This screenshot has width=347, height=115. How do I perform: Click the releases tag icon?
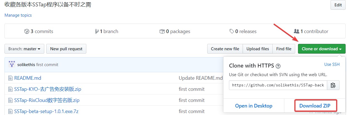click(x=231, y=31)
